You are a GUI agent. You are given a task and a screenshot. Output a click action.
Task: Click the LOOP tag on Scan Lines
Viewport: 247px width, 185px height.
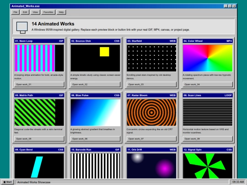click(x=228, y=95)
